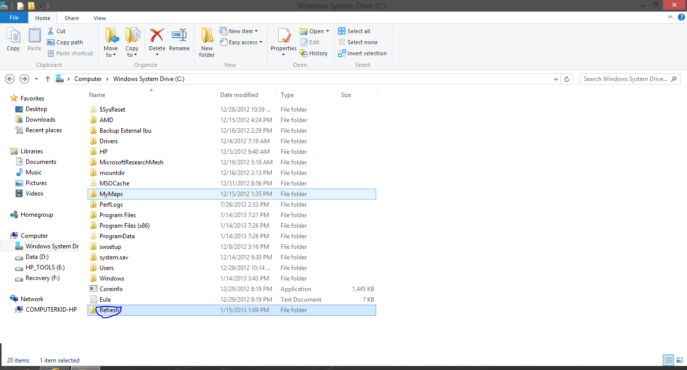Open the Easy access dropdown
Image resolution: width=687 pixels, height=370 pixels.
pos(241,42)
